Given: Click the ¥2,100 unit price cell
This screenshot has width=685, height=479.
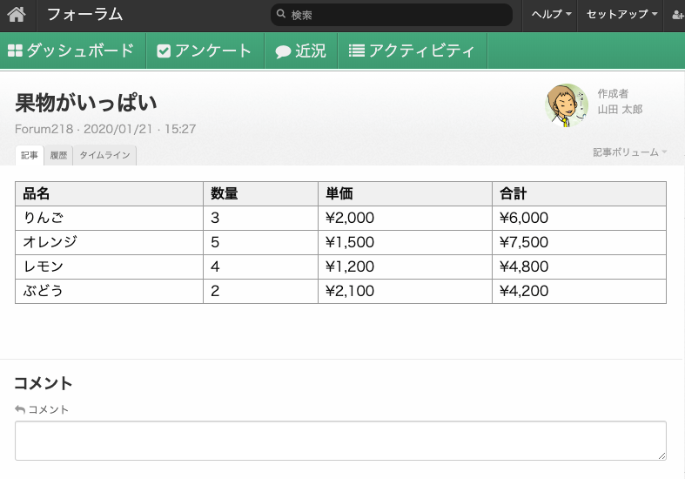Looking at the screenshot, I should [x=405, y=292].
